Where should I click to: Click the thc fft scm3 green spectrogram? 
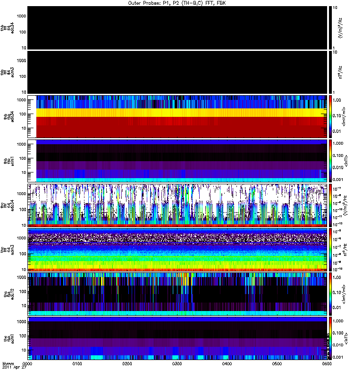(177, 250)
